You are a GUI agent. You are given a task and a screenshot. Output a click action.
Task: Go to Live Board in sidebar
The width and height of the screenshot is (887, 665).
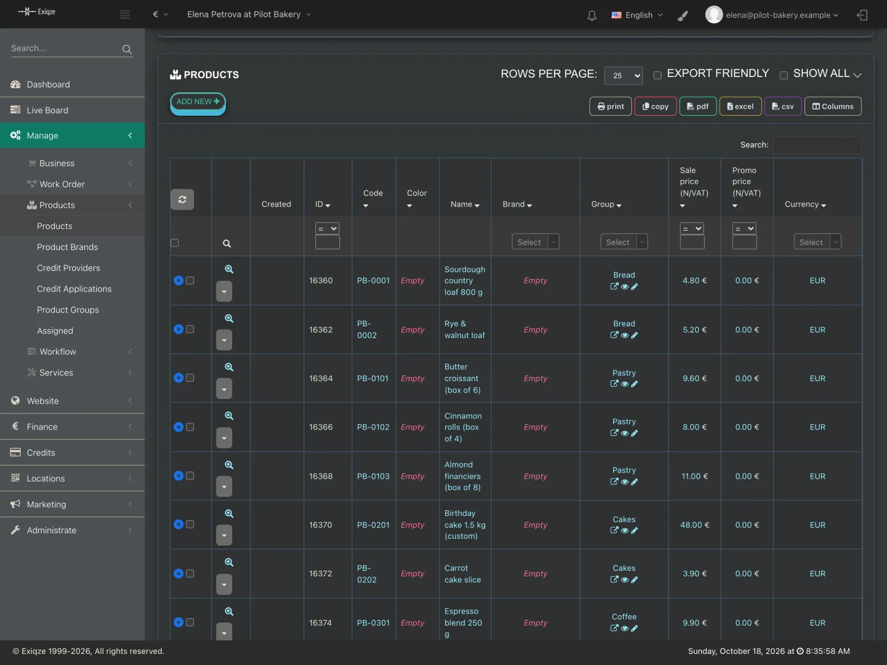48,110
